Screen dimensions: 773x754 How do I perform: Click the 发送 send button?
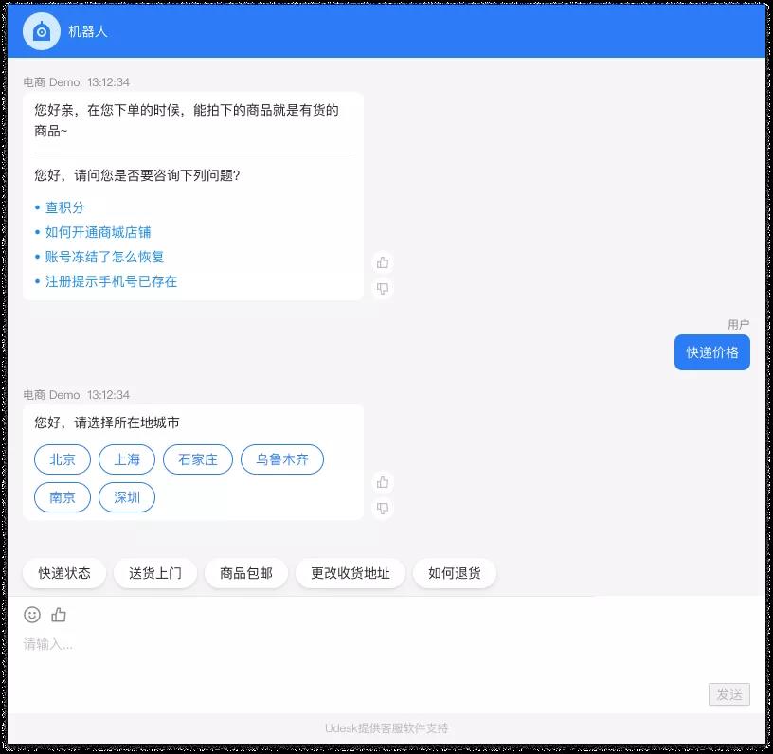tap(729, 694)
